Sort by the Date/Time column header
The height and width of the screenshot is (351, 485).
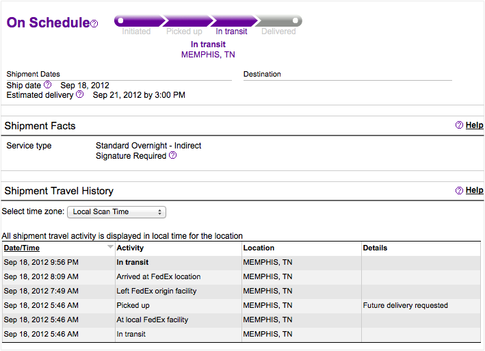click(22, 248)
